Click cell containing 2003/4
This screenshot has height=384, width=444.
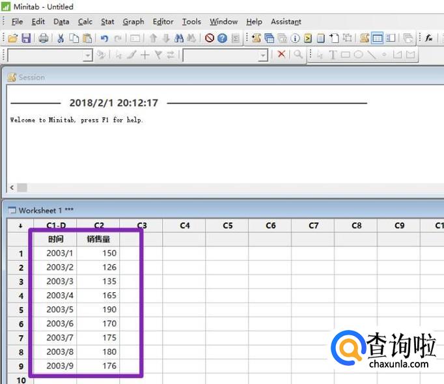coord(55,295)
